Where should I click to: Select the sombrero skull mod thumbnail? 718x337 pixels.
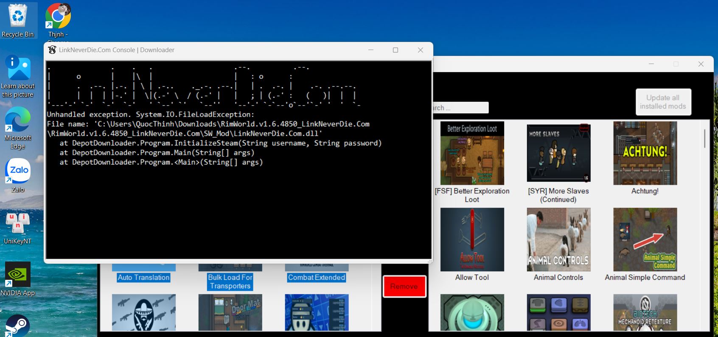point(144,312)
